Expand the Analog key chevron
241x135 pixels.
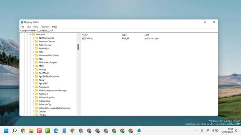click(34, 69)
